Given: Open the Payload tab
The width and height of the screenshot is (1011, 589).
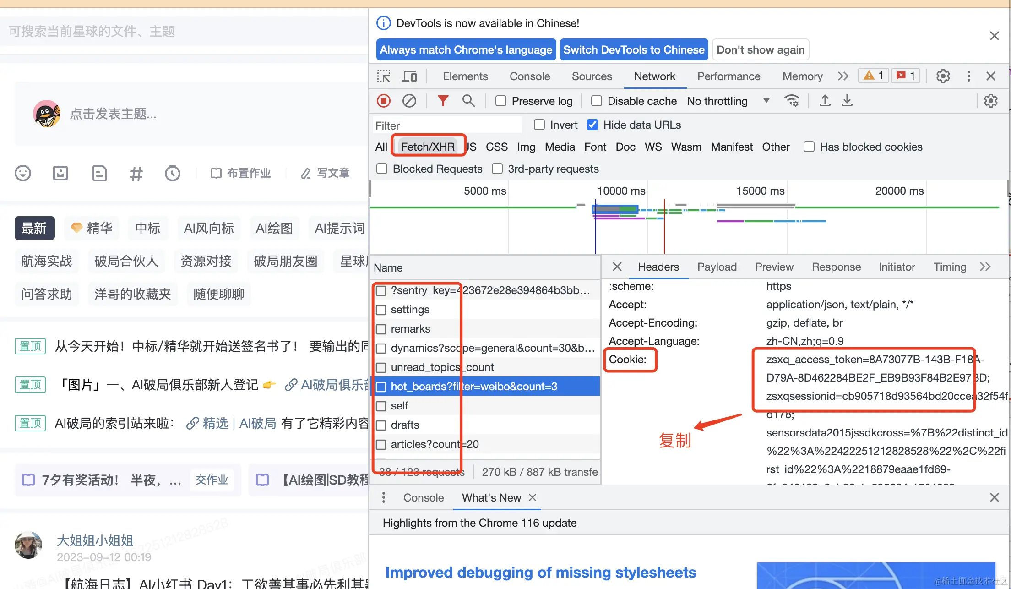Looking at the screenshot, I should click(x=717, y=267).
